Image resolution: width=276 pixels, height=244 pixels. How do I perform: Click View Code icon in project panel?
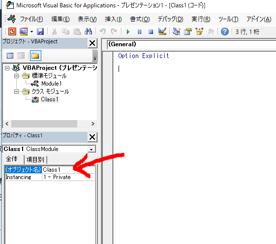tap(10, 56)
